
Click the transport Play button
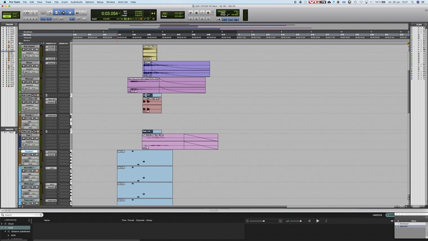[x=202, y=13]
